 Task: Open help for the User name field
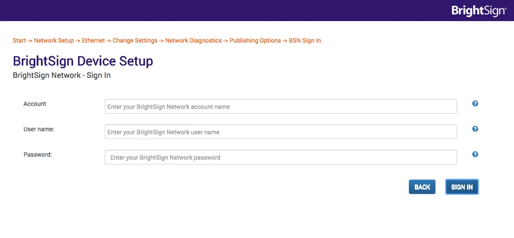click(475, 129)
